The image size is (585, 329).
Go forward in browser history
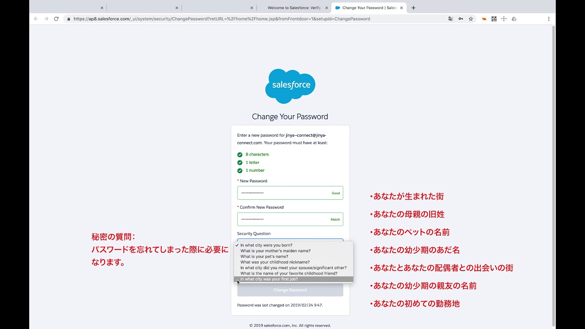pos(46,19)
